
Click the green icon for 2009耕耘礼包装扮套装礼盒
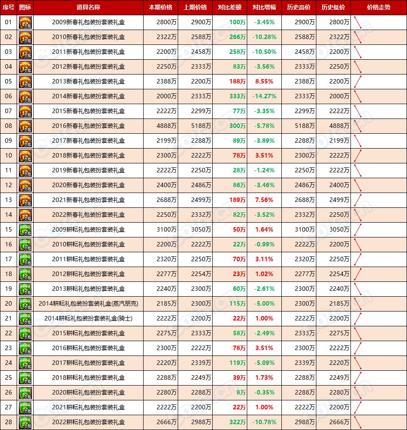[25, 230]
